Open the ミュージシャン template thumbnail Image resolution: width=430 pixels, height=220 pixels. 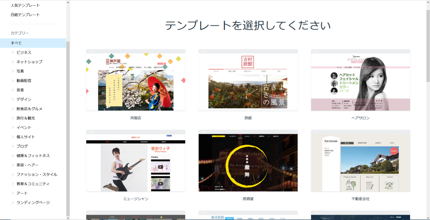click(x=136, y=161)
